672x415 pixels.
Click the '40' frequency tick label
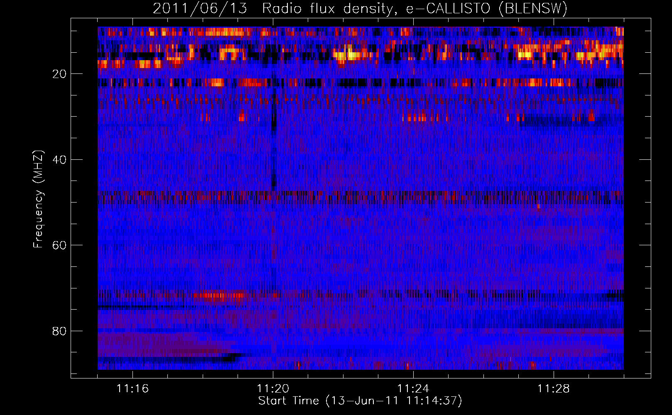pyautogui.click(x=60, y=160)
